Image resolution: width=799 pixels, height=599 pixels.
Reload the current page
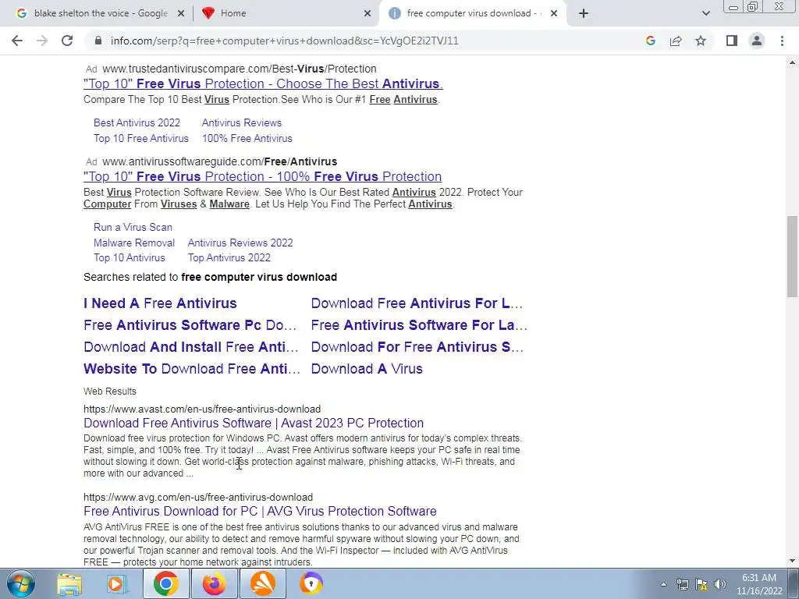[67, 41]
